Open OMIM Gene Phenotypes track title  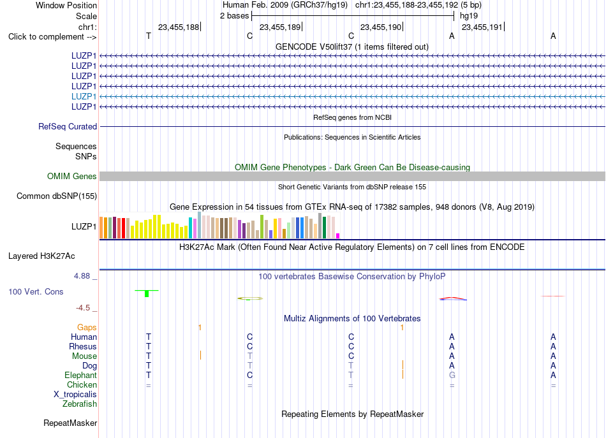coord(352,167)
